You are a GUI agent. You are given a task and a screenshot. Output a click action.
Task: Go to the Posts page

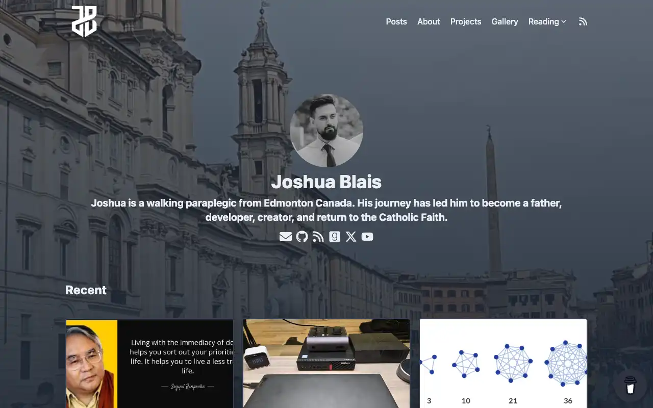point(396,21)
